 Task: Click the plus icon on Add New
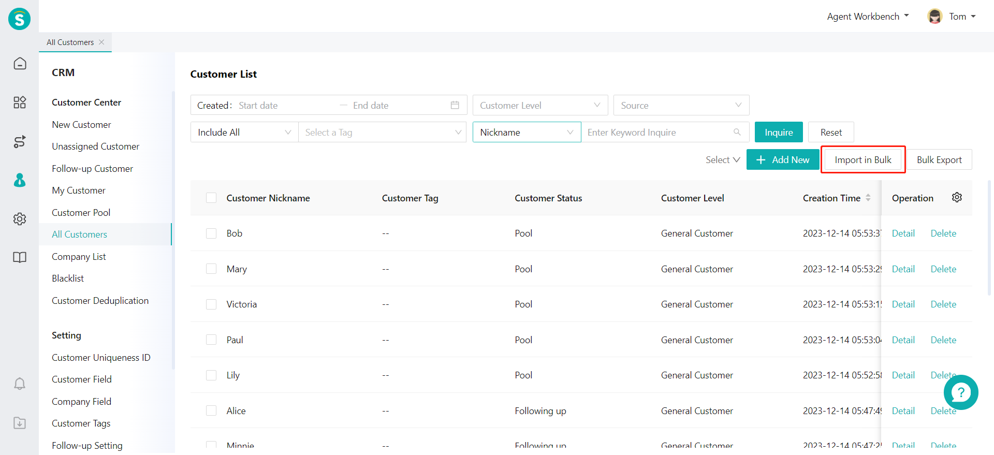coord(761,160)
